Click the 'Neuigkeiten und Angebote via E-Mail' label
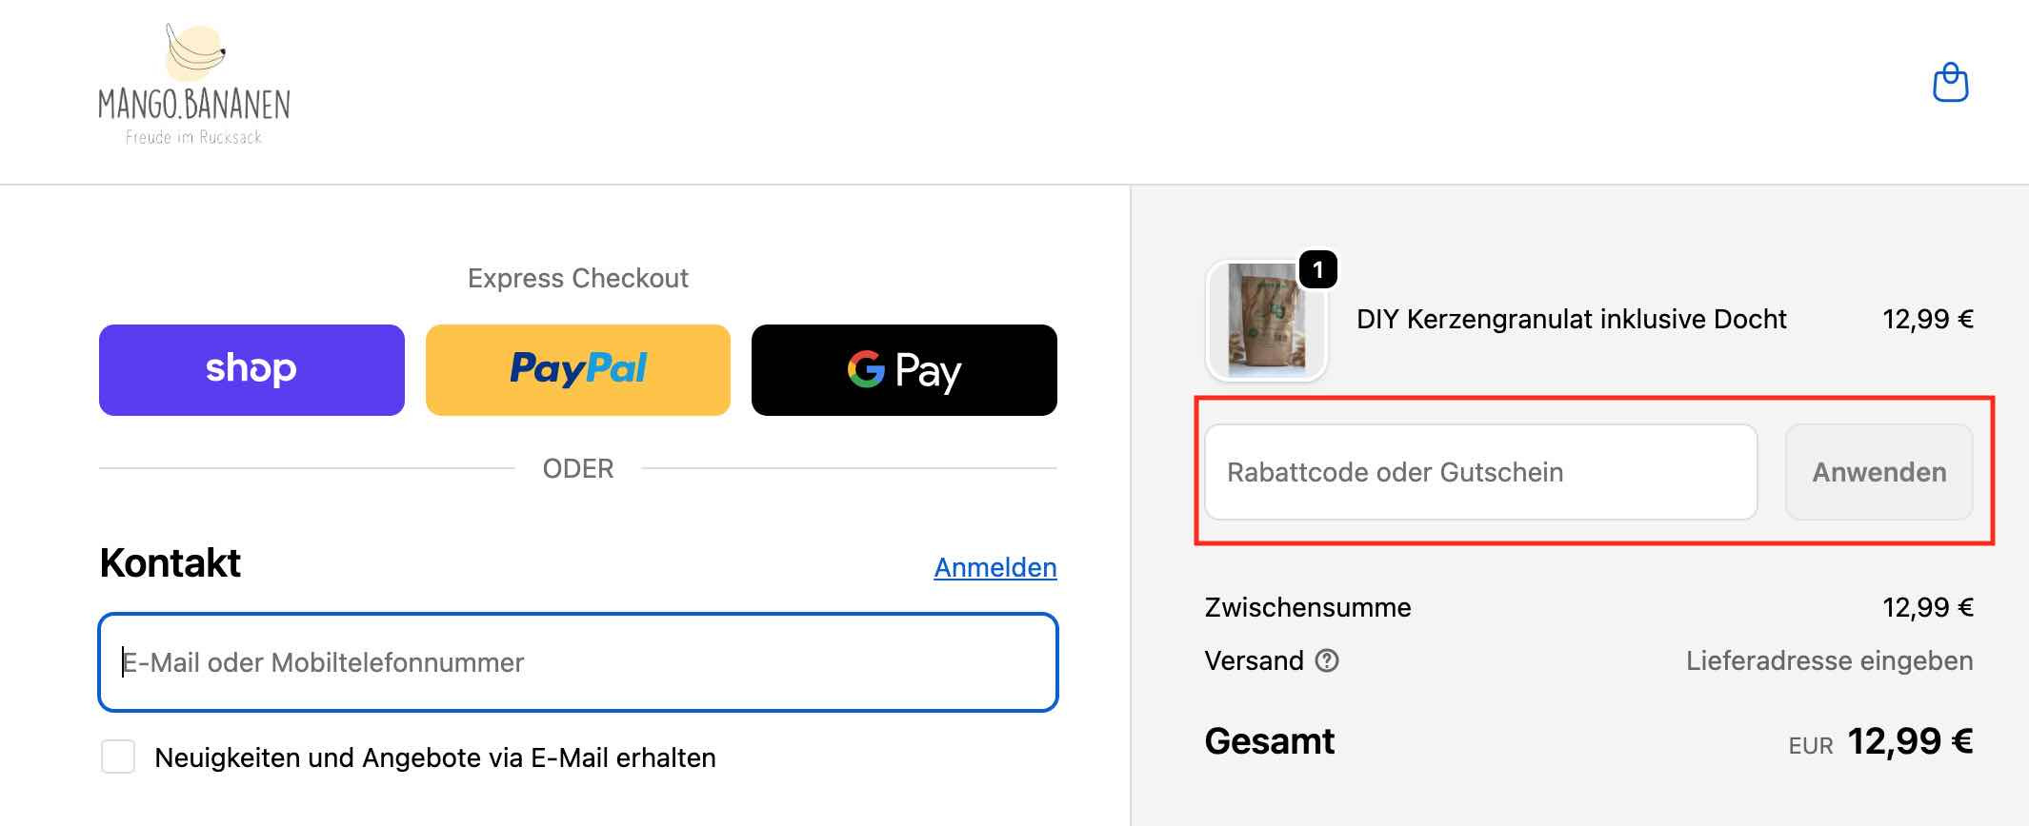2029x826 pixels. (434, 757)
